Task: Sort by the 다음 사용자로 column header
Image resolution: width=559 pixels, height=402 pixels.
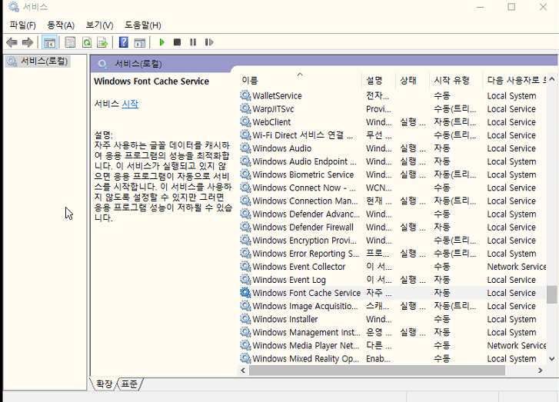Action: click(514, 80)
